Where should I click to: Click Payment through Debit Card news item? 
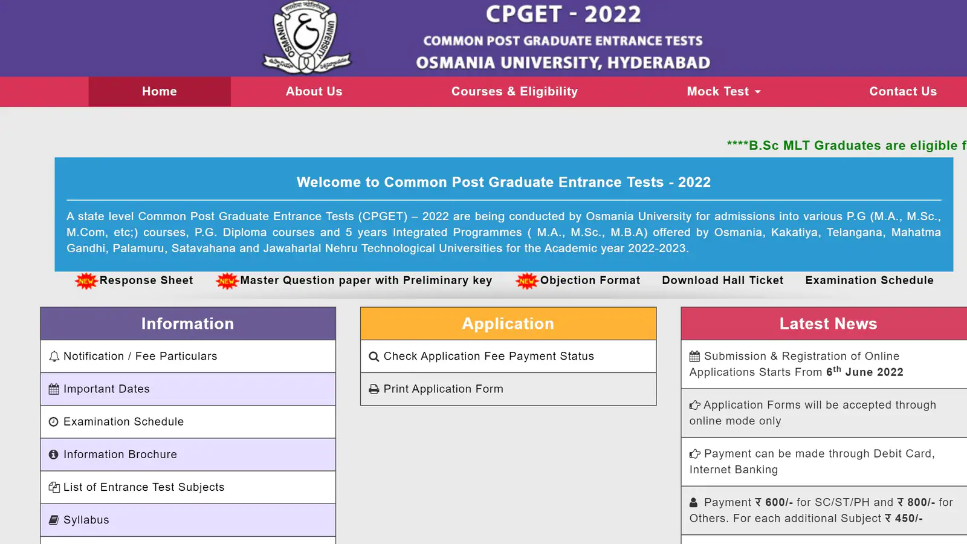tap(824, 462)
